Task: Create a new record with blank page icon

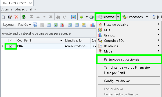Action: [3, 17]
